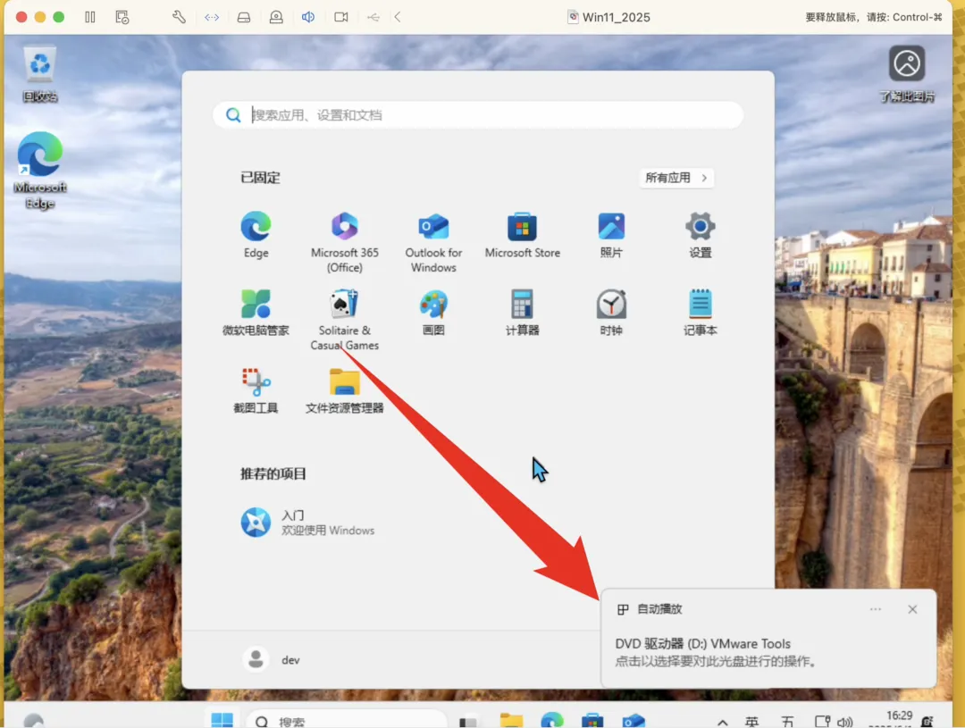Image resolution: width=965 pixels, height=728 pixels.
Task: Collapse toolbar with the left chevron
Action: pyautogui.click(x=398, y=17)
